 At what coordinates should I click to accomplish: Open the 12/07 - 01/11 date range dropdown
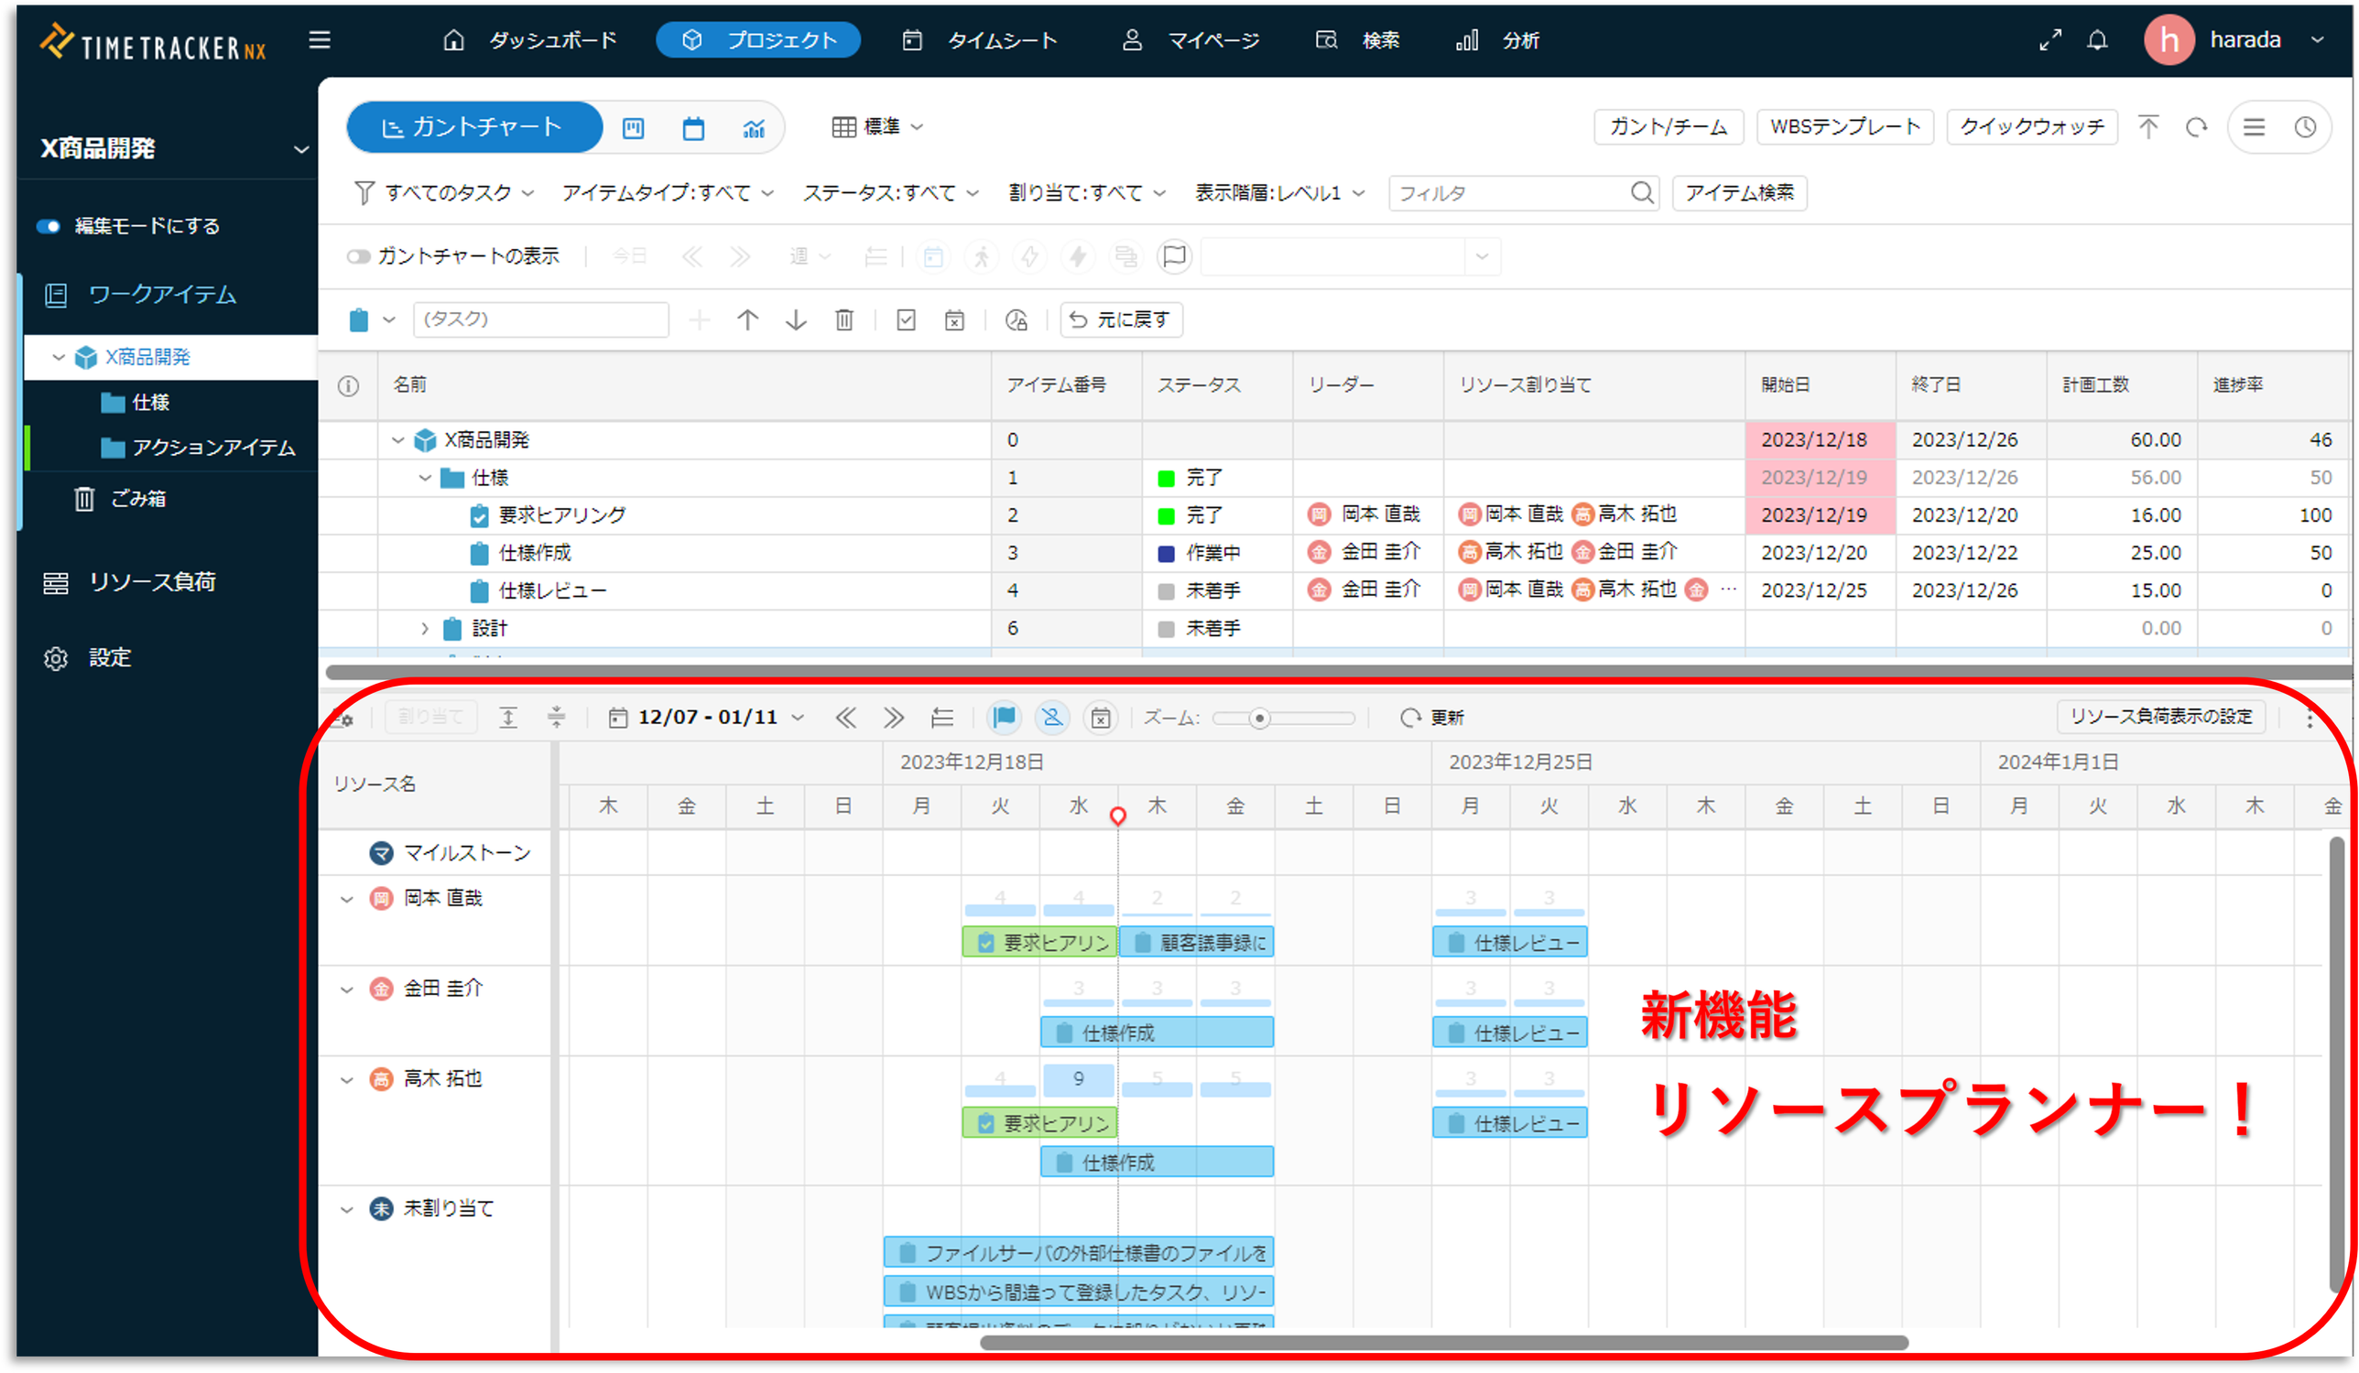tap(707, 718)
